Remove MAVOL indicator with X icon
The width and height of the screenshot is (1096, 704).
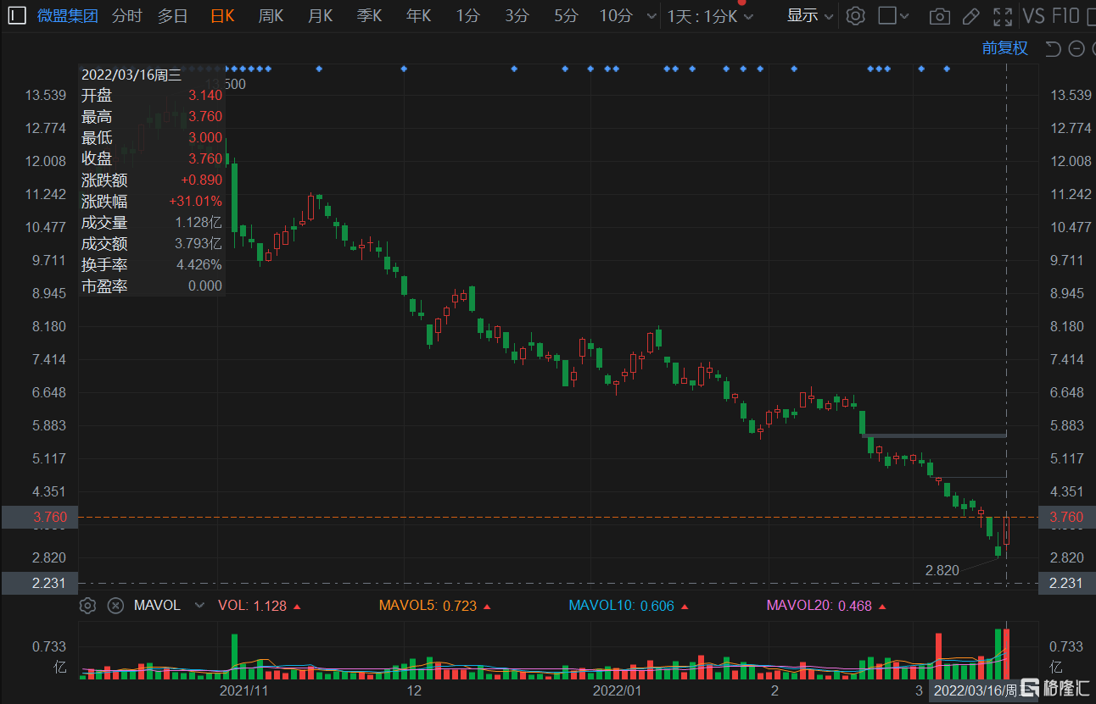(x=116, y=606)
